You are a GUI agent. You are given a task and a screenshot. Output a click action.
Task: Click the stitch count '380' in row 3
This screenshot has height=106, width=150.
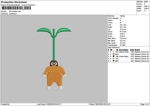coord(117,56)
